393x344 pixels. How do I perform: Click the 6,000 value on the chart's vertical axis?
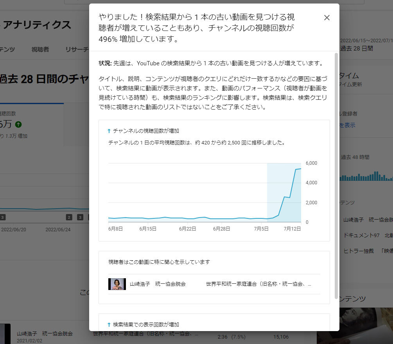pos(311,163)
